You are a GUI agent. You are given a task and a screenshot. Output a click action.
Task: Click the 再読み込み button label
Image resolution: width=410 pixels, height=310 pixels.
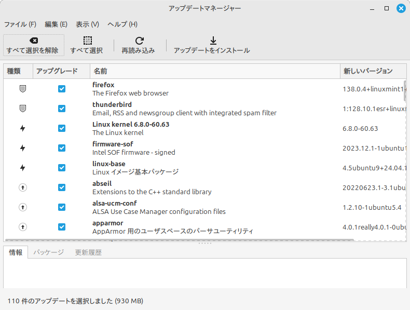tap(139, 50)
